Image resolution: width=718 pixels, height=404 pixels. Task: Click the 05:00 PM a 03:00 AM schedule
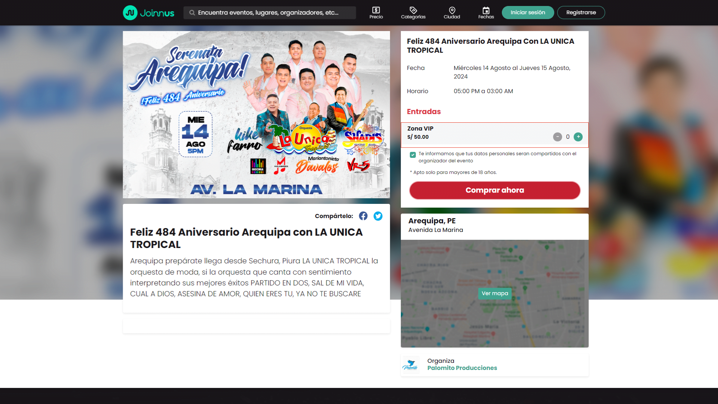pos(483,91)
